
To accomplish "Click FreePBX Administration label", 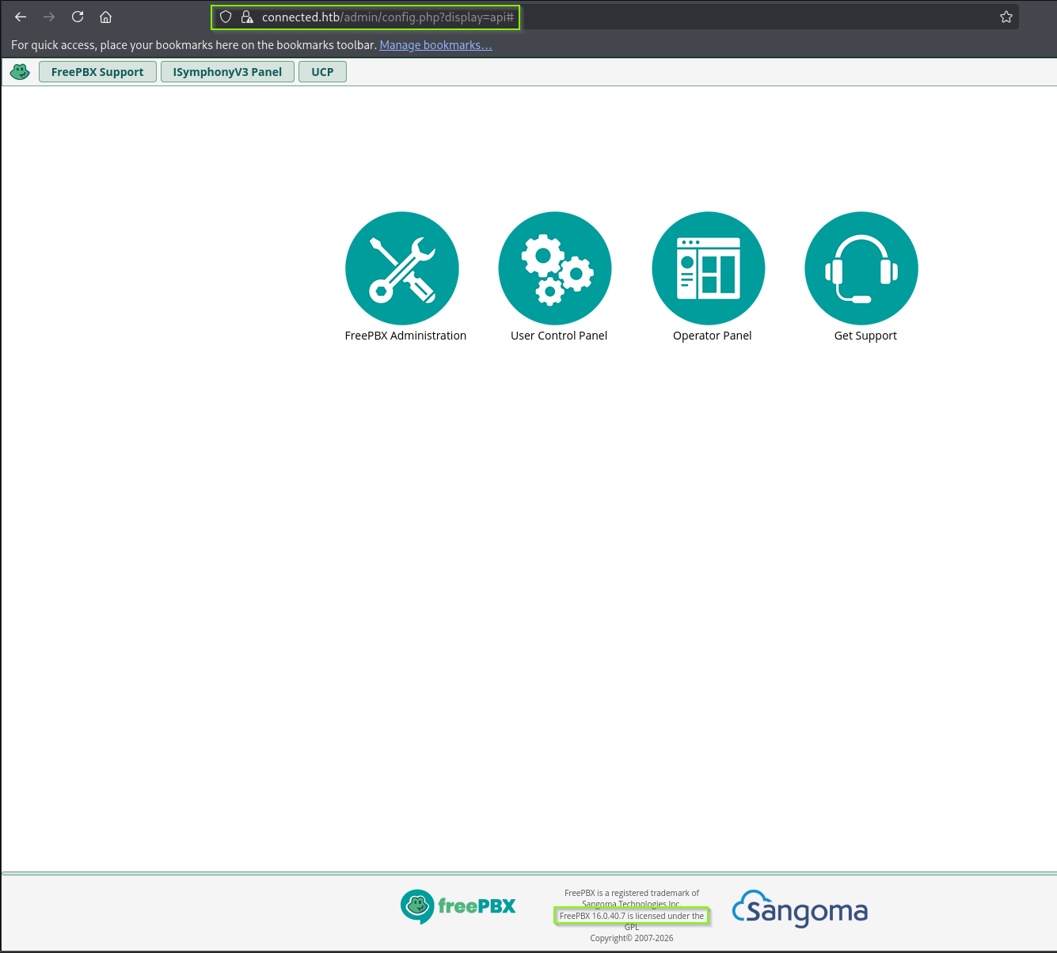I will coord(405,336).
